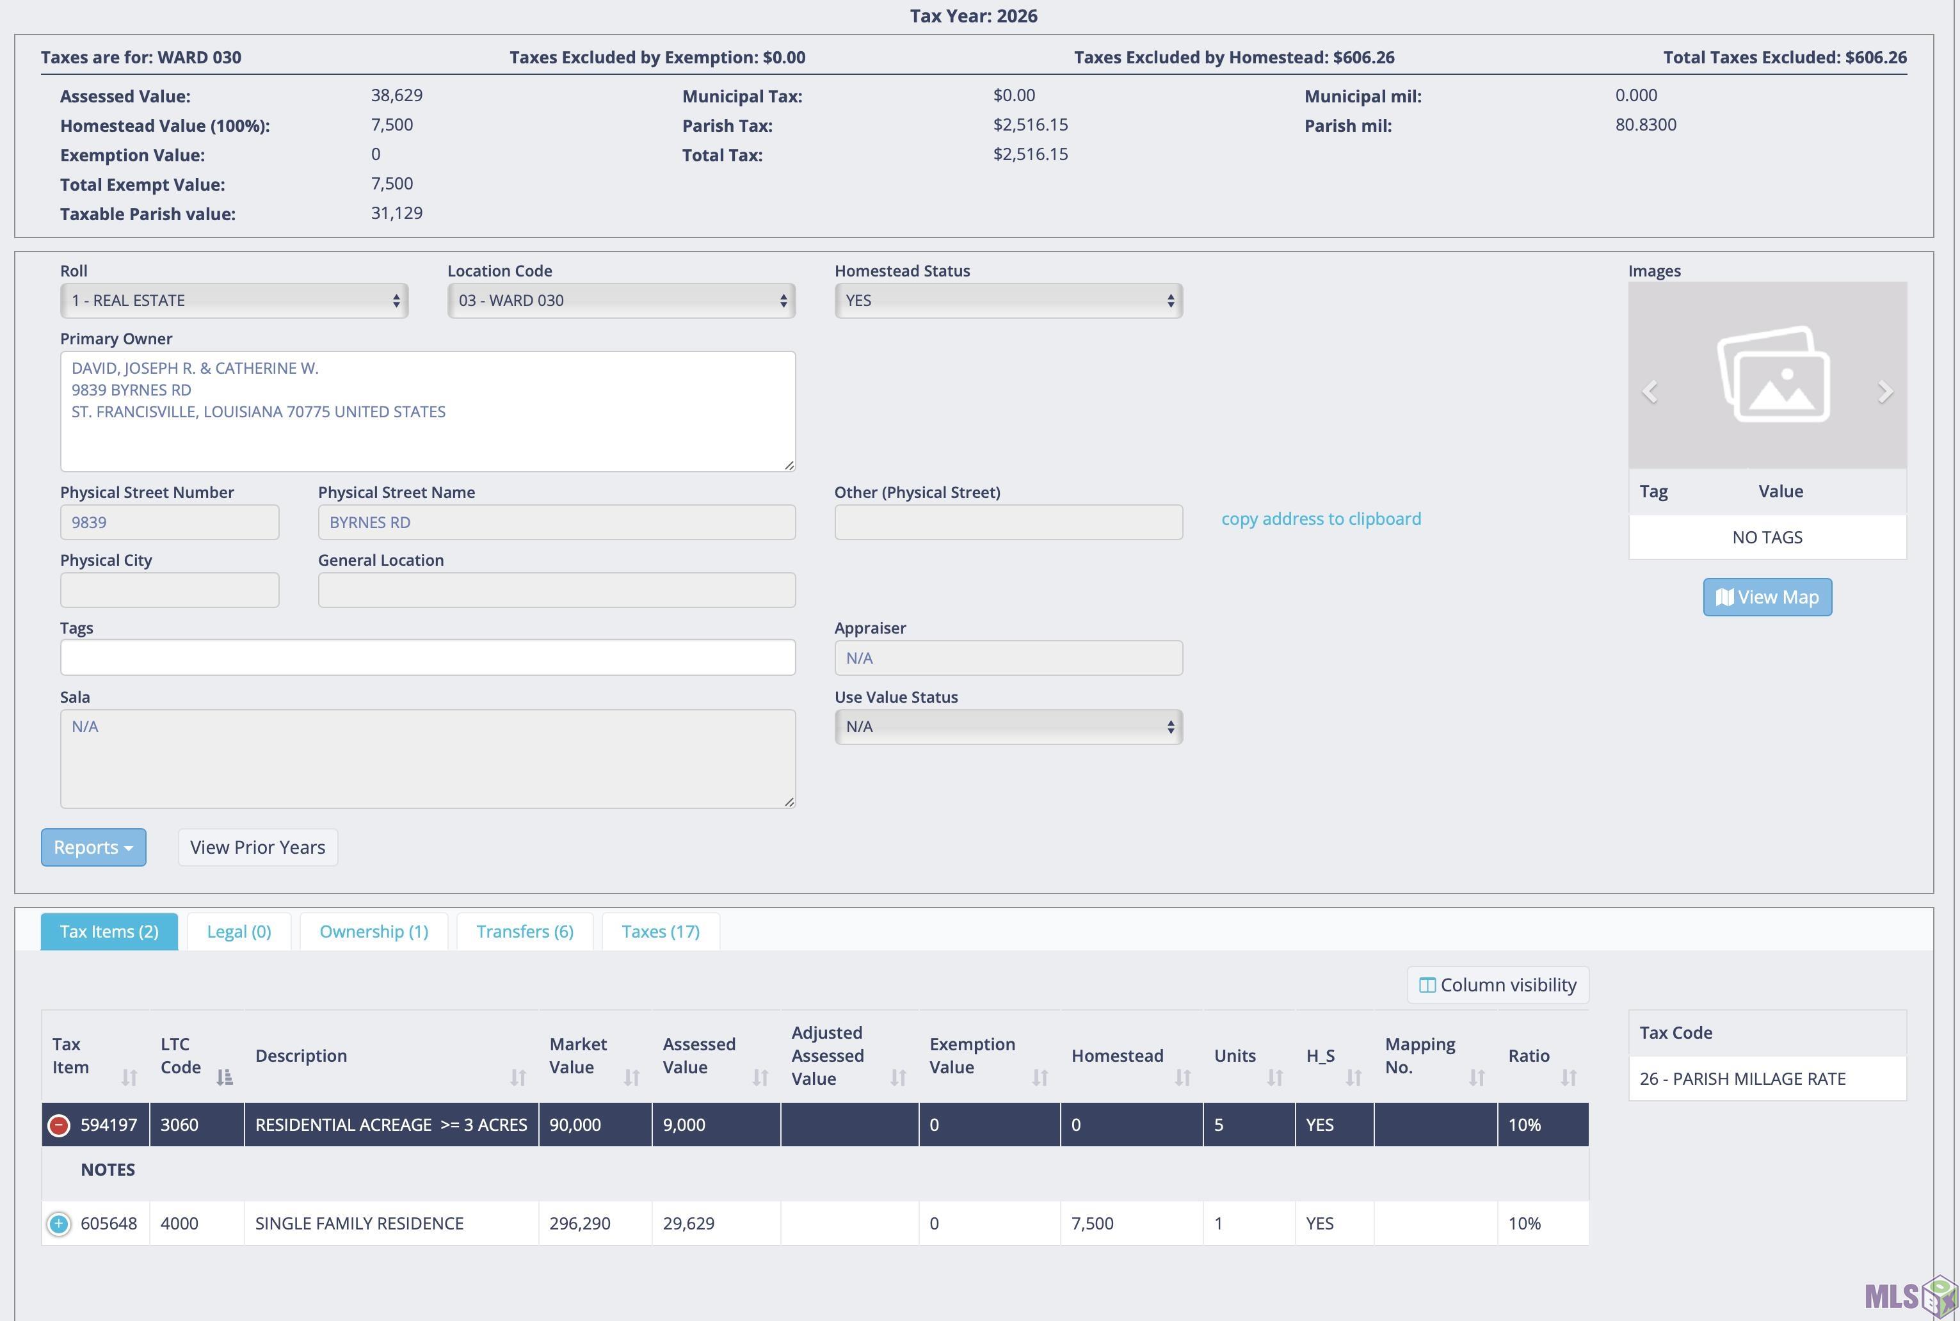1960x1321 pixels.
Task: Sort table by LTC Code column icon
Action: pos(224,1078)
